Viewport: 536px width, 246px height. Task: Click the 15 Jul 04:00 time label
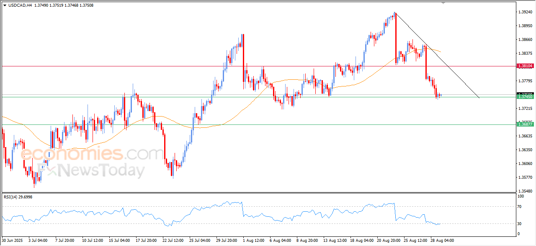[119, 241]
